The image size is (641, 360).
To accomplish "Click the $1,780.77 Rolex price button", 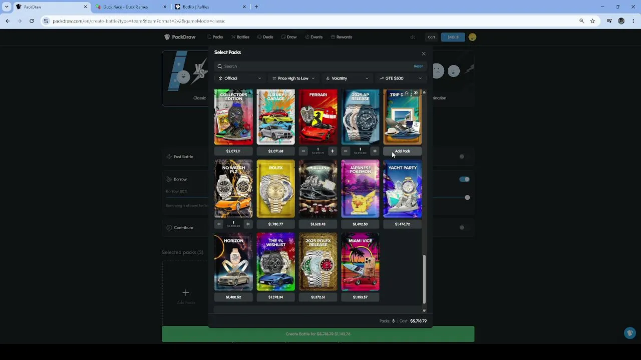I will coord(276,224).
